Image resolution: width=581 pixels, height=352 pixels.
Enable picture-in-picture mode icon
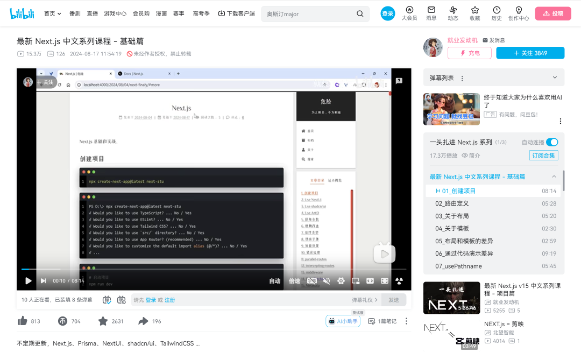tap(356, 281)
